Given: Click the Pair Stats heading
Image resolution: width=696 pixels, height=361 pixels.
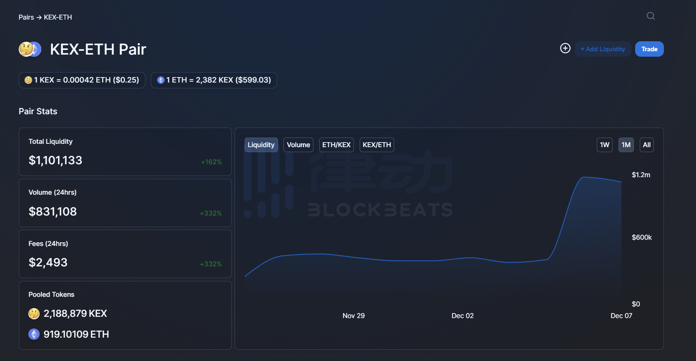Looking at the screenshot, I should [x=38, y=111].
